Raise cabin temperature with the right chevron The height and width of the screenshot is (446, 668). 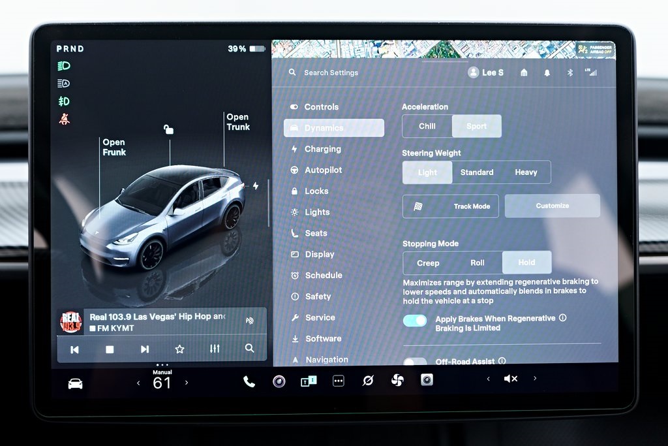pos(187,383)
